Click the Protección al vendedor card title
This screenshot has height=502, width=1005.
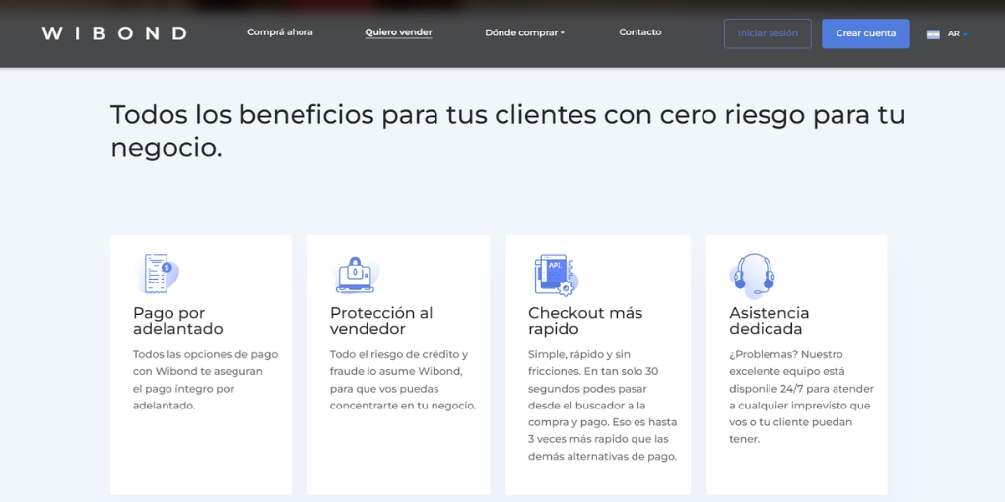[x=381, y=321]
